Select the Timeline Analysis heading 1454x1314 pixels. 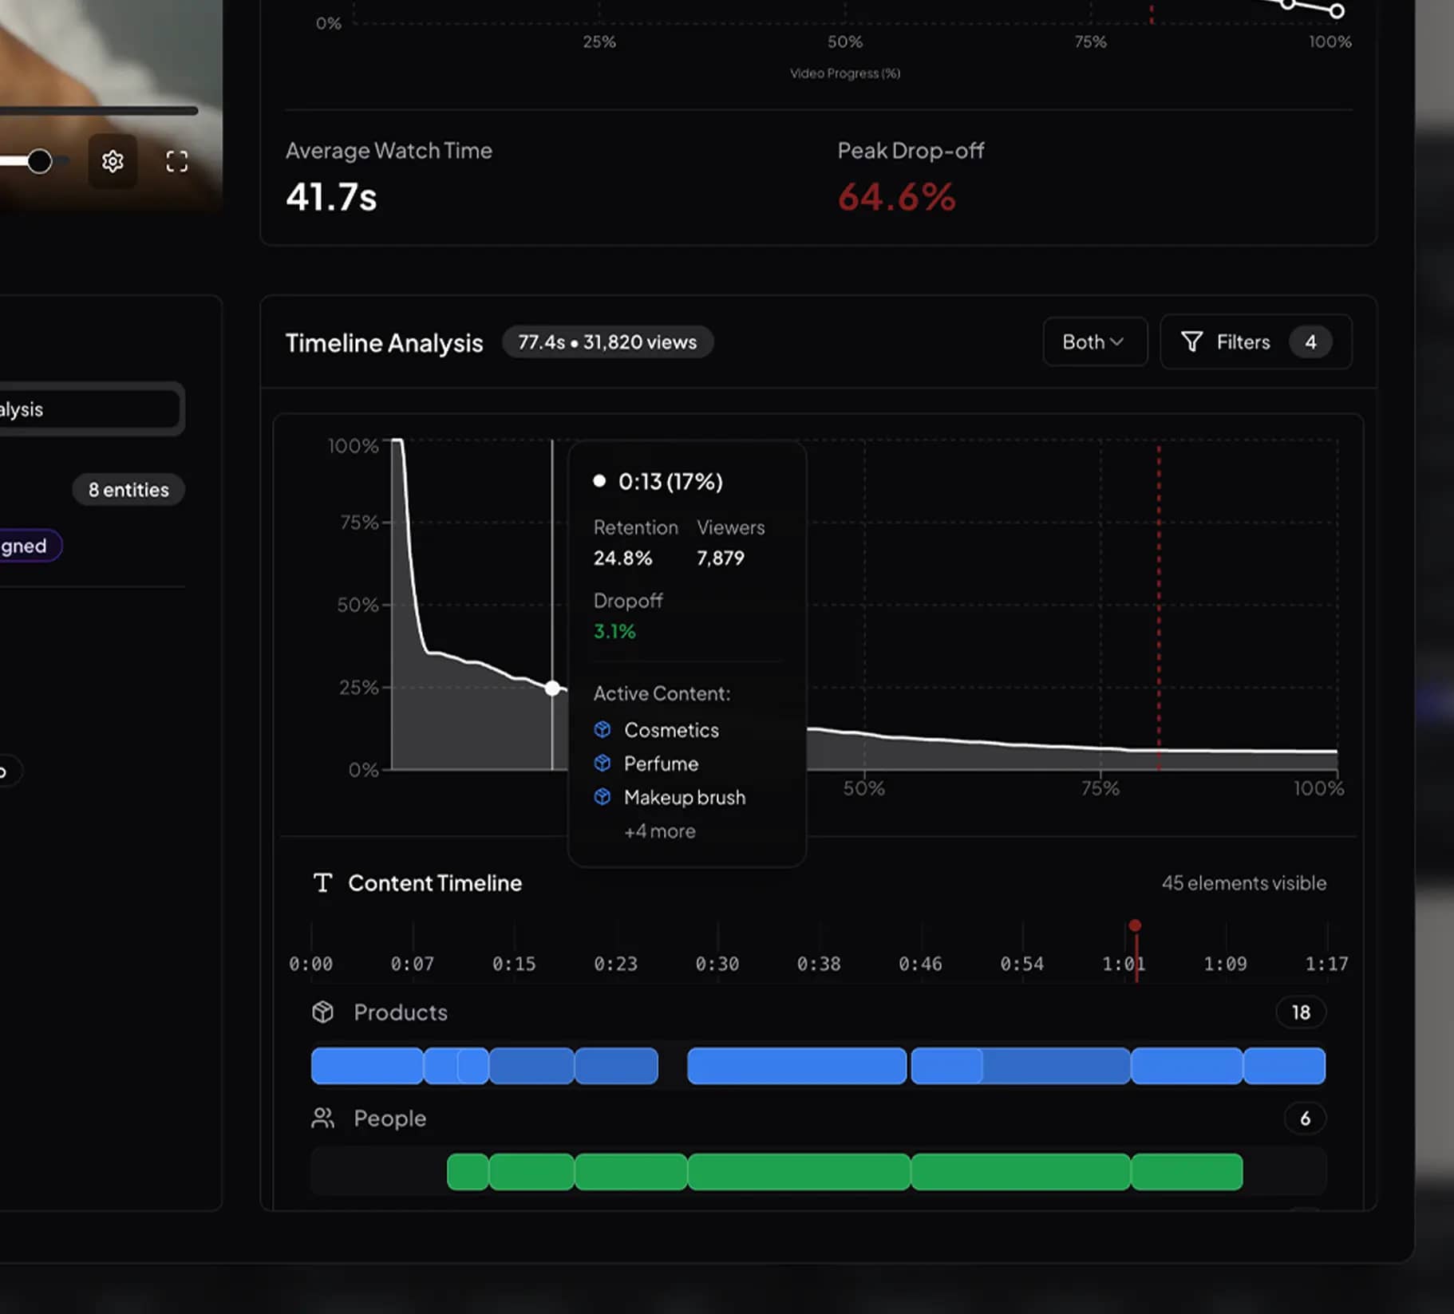coord(384,342)
